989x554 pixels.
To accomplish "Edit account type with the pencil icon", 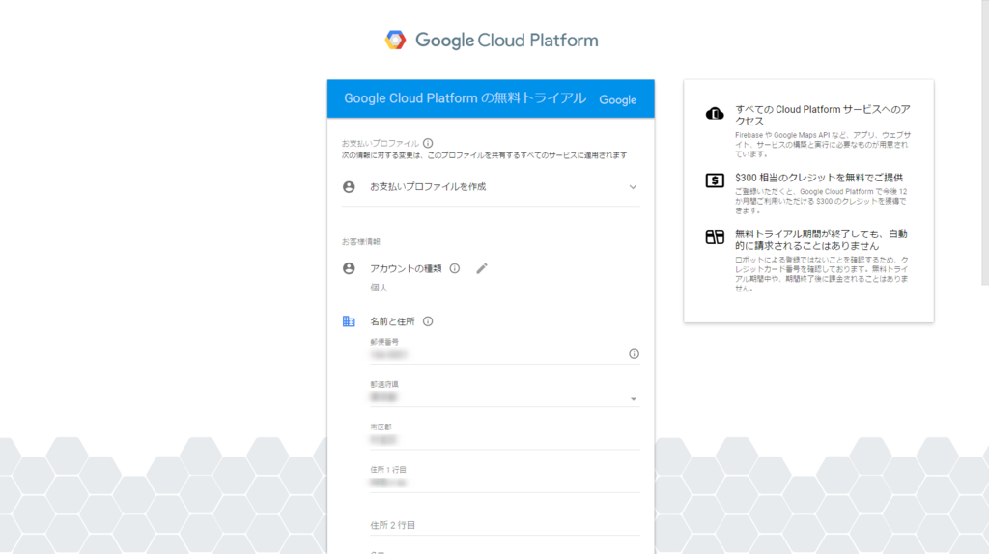I will 482,268.
